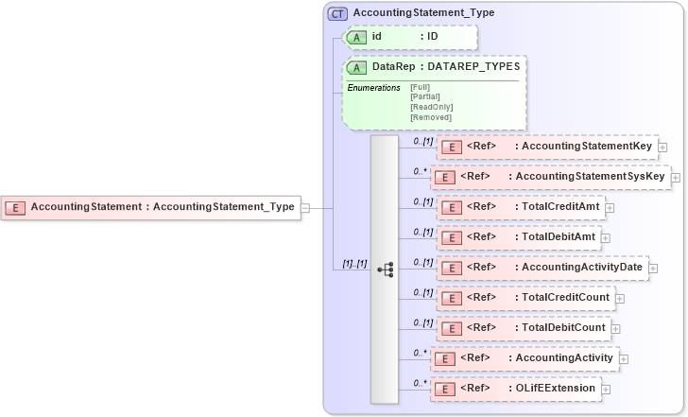The height and width of the screenshot is (417, 688).
Task: Click the E icon of AccountingStatementKey
Action: coord(452,148)
